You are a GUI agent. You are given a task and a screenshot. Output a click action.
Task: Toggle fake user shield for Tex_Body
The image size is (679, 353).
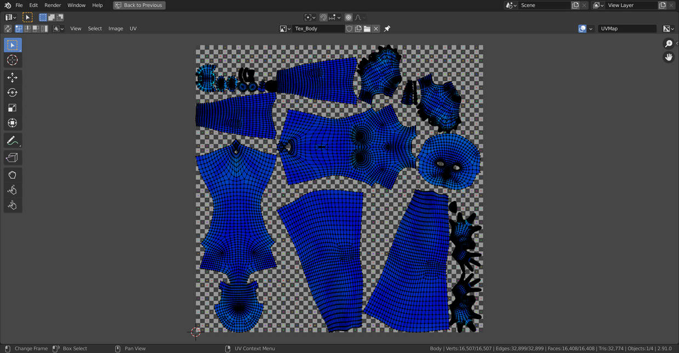(349, 28)
